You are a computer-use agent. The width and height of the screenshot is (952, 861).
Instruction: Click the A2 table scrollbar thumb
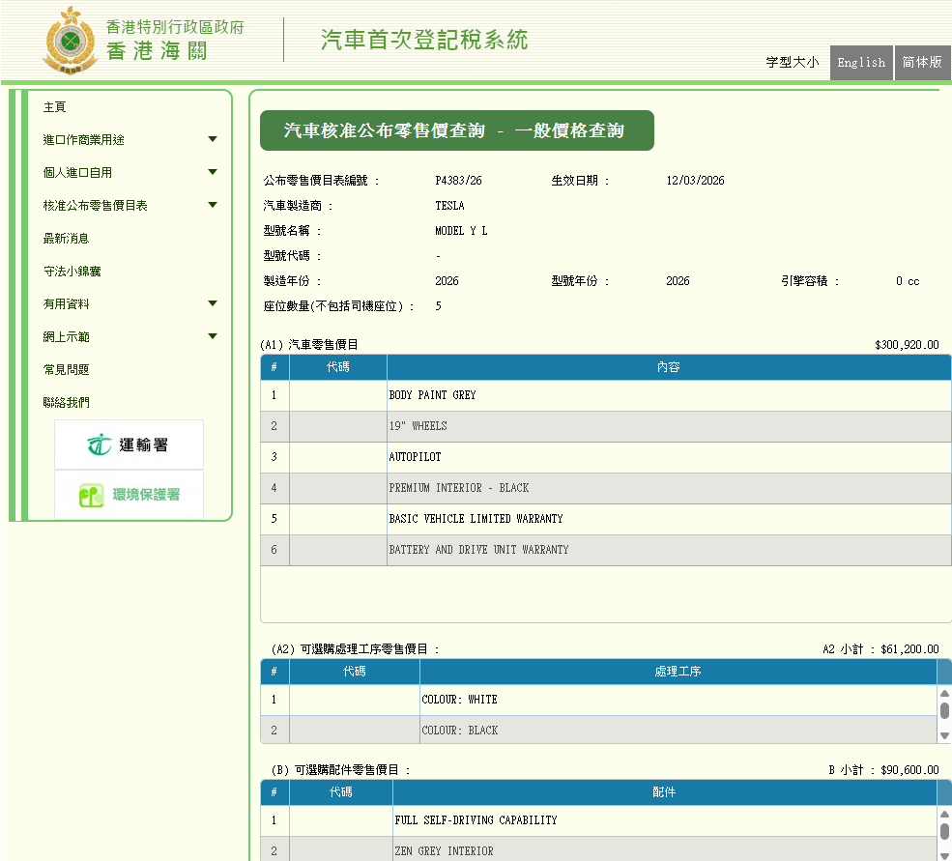pyautogui.click(x=944, y=710)
